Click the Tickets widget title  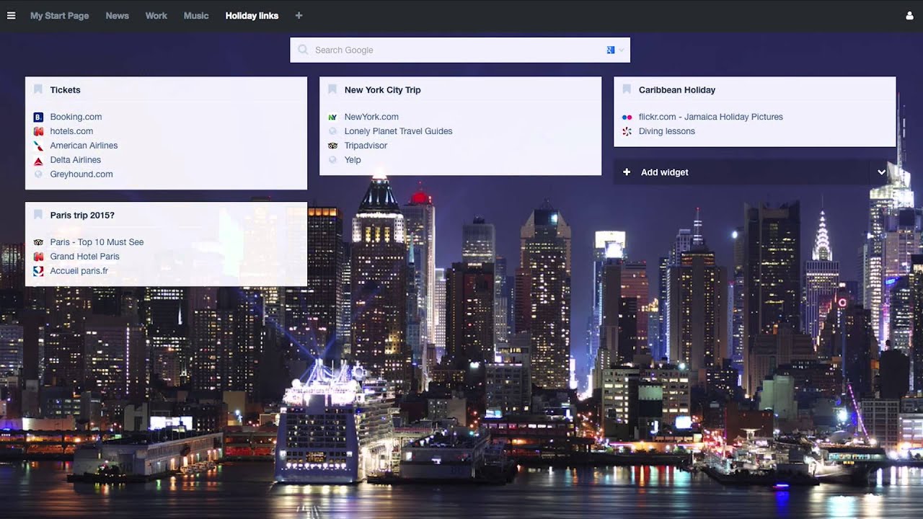[x=65, y=90]
